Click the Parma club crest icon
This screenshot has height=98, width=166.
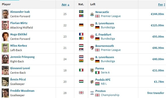pyautogui.click(x=92, y=70)
